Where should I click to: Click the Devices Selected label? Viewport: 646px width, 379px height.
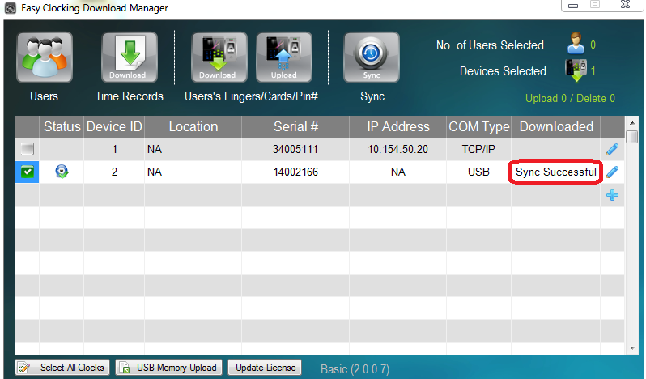click(503, 71)
